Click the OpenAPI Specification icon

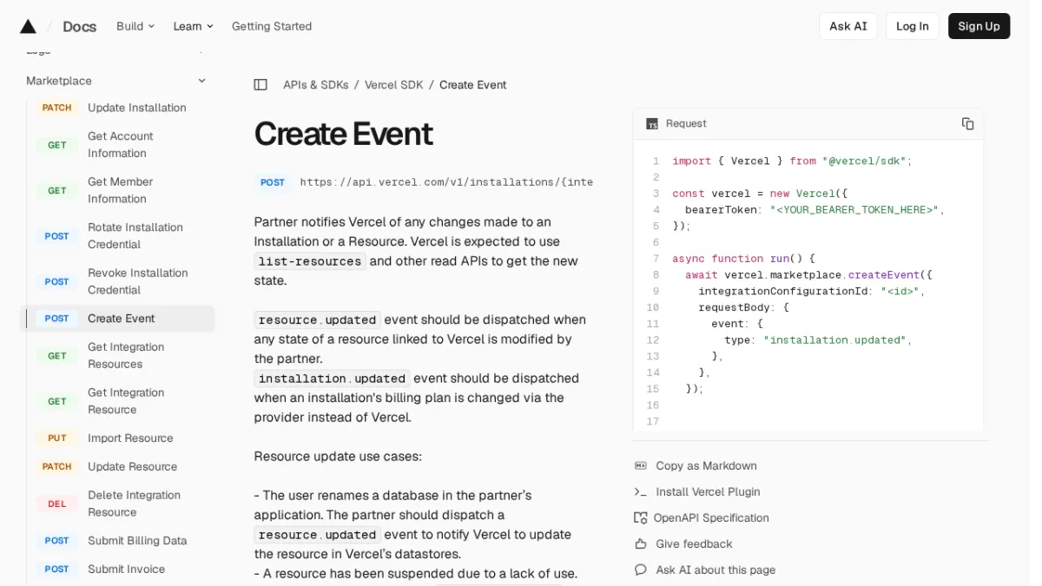641,518
